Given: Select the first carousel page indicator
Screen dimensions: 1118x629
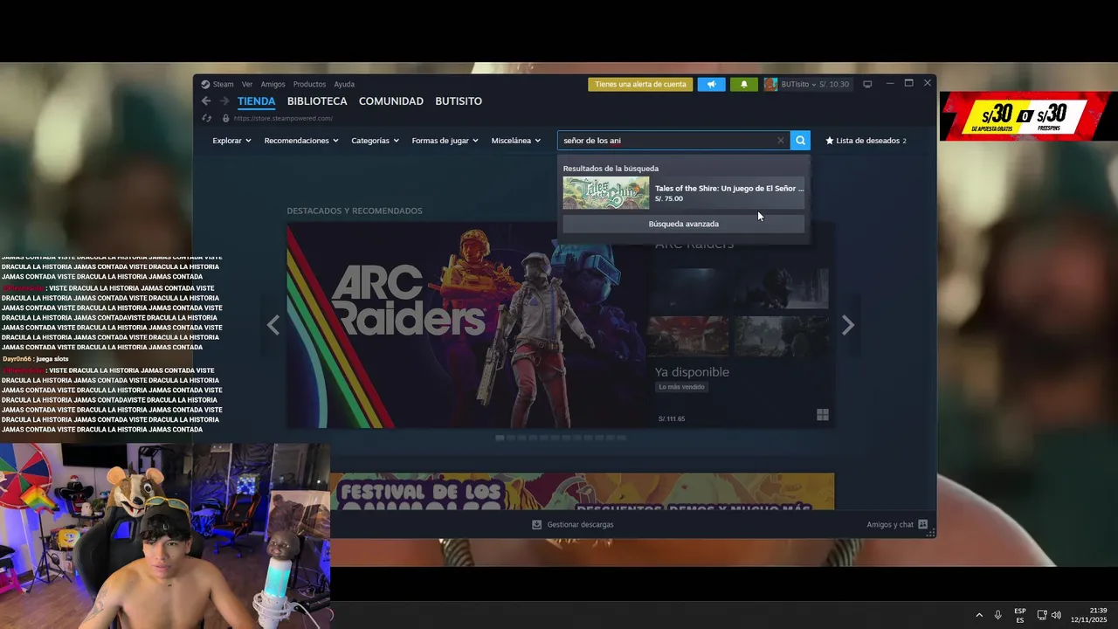Looking at the screenshot, I should pos(500,438).
